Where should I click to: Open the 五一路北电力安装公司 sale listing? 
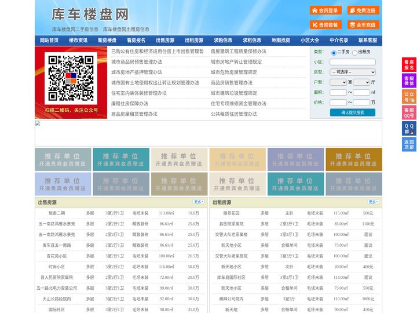click(x=57, y=288)
